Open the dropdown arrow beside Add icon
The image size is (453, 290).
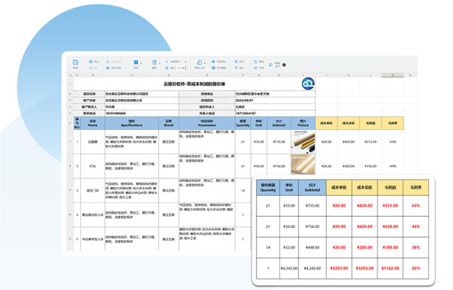pyautogui.click(x=141, y=63)
